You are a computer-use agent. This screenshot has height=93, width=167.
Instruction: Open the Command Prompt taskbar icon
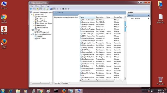click(x=56, y=91)
